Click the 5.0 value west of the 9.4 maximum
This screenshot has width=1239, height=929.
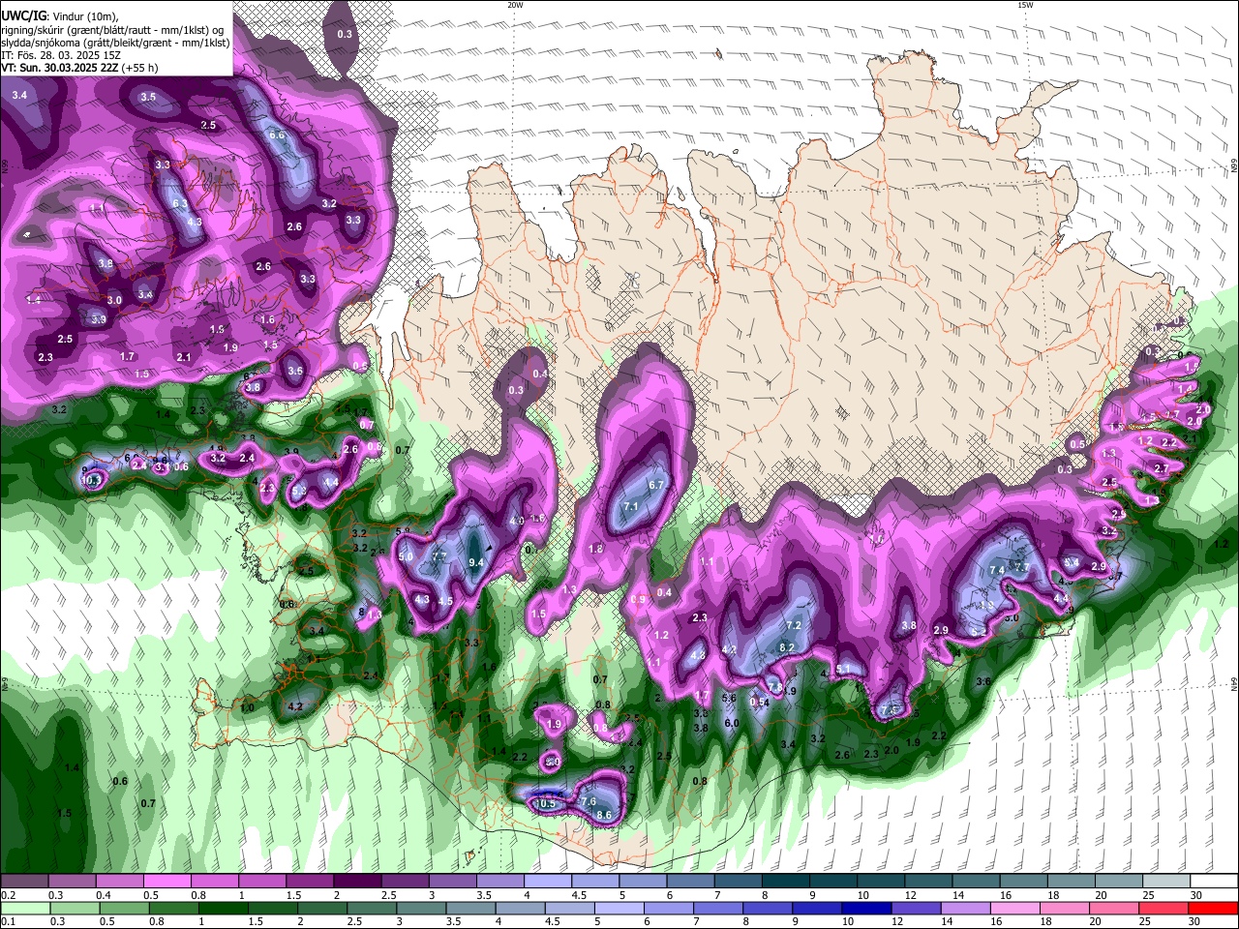pyautogui.click(x=406, y=557)
